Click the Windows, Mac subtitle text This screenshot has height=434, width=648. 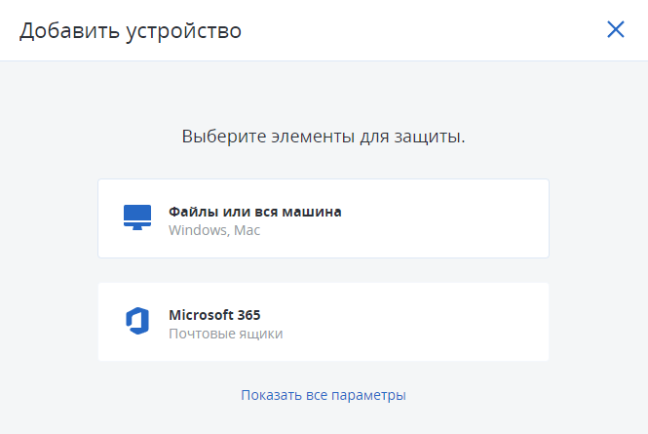coord(214,230)
